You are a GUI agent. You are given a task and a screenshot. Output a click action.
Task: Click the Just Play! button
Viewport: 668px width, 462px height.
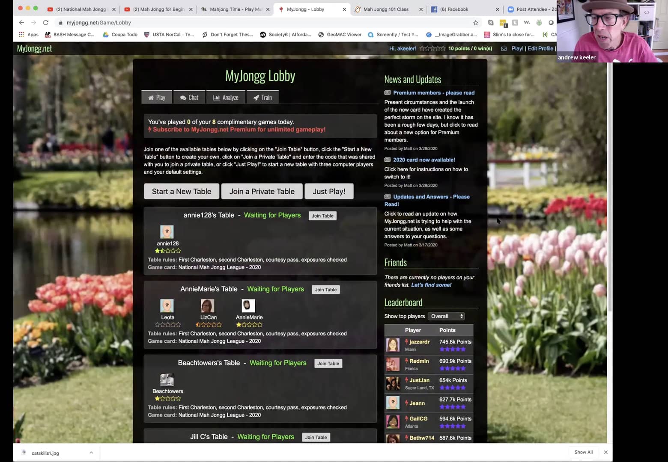(x=329, y=191)
